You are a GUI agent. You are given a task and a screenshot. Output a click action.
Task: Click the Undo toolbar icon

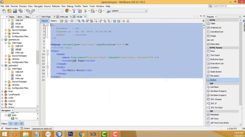point(28,11)
